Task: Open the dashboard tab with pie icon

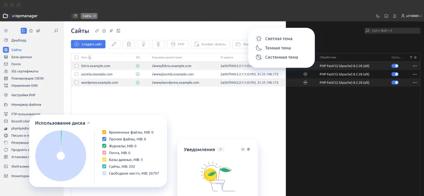Action: (x=75, y=16)
